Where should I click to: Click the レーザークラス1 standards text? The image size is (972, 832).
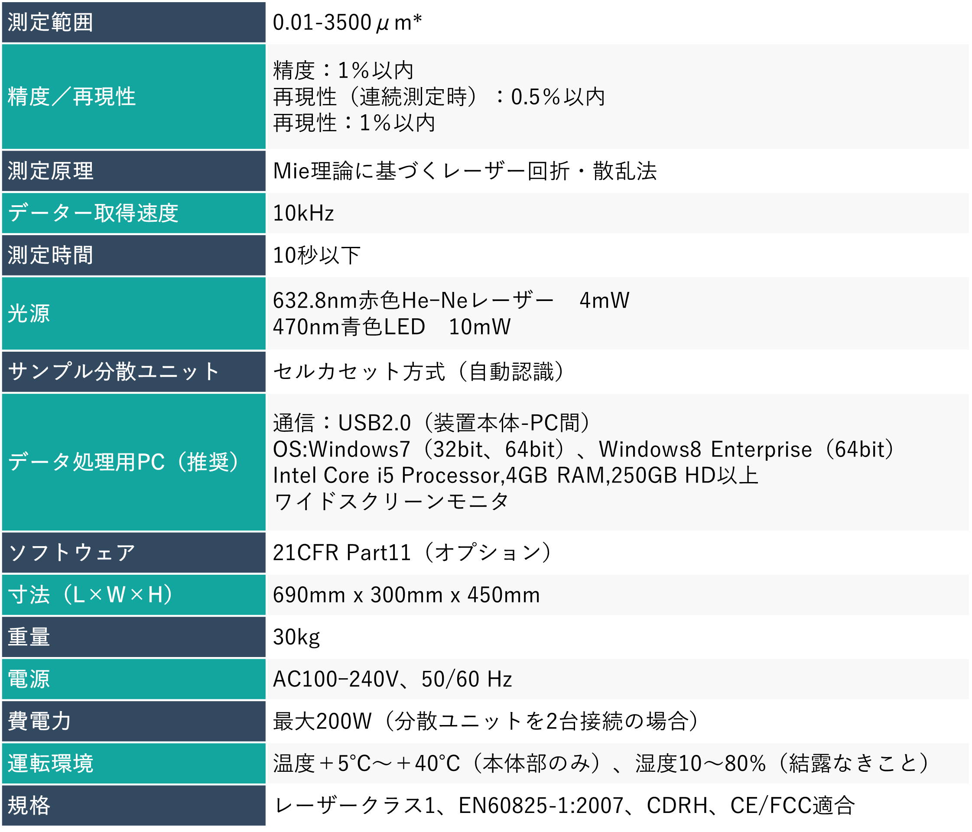coord(563,805)
